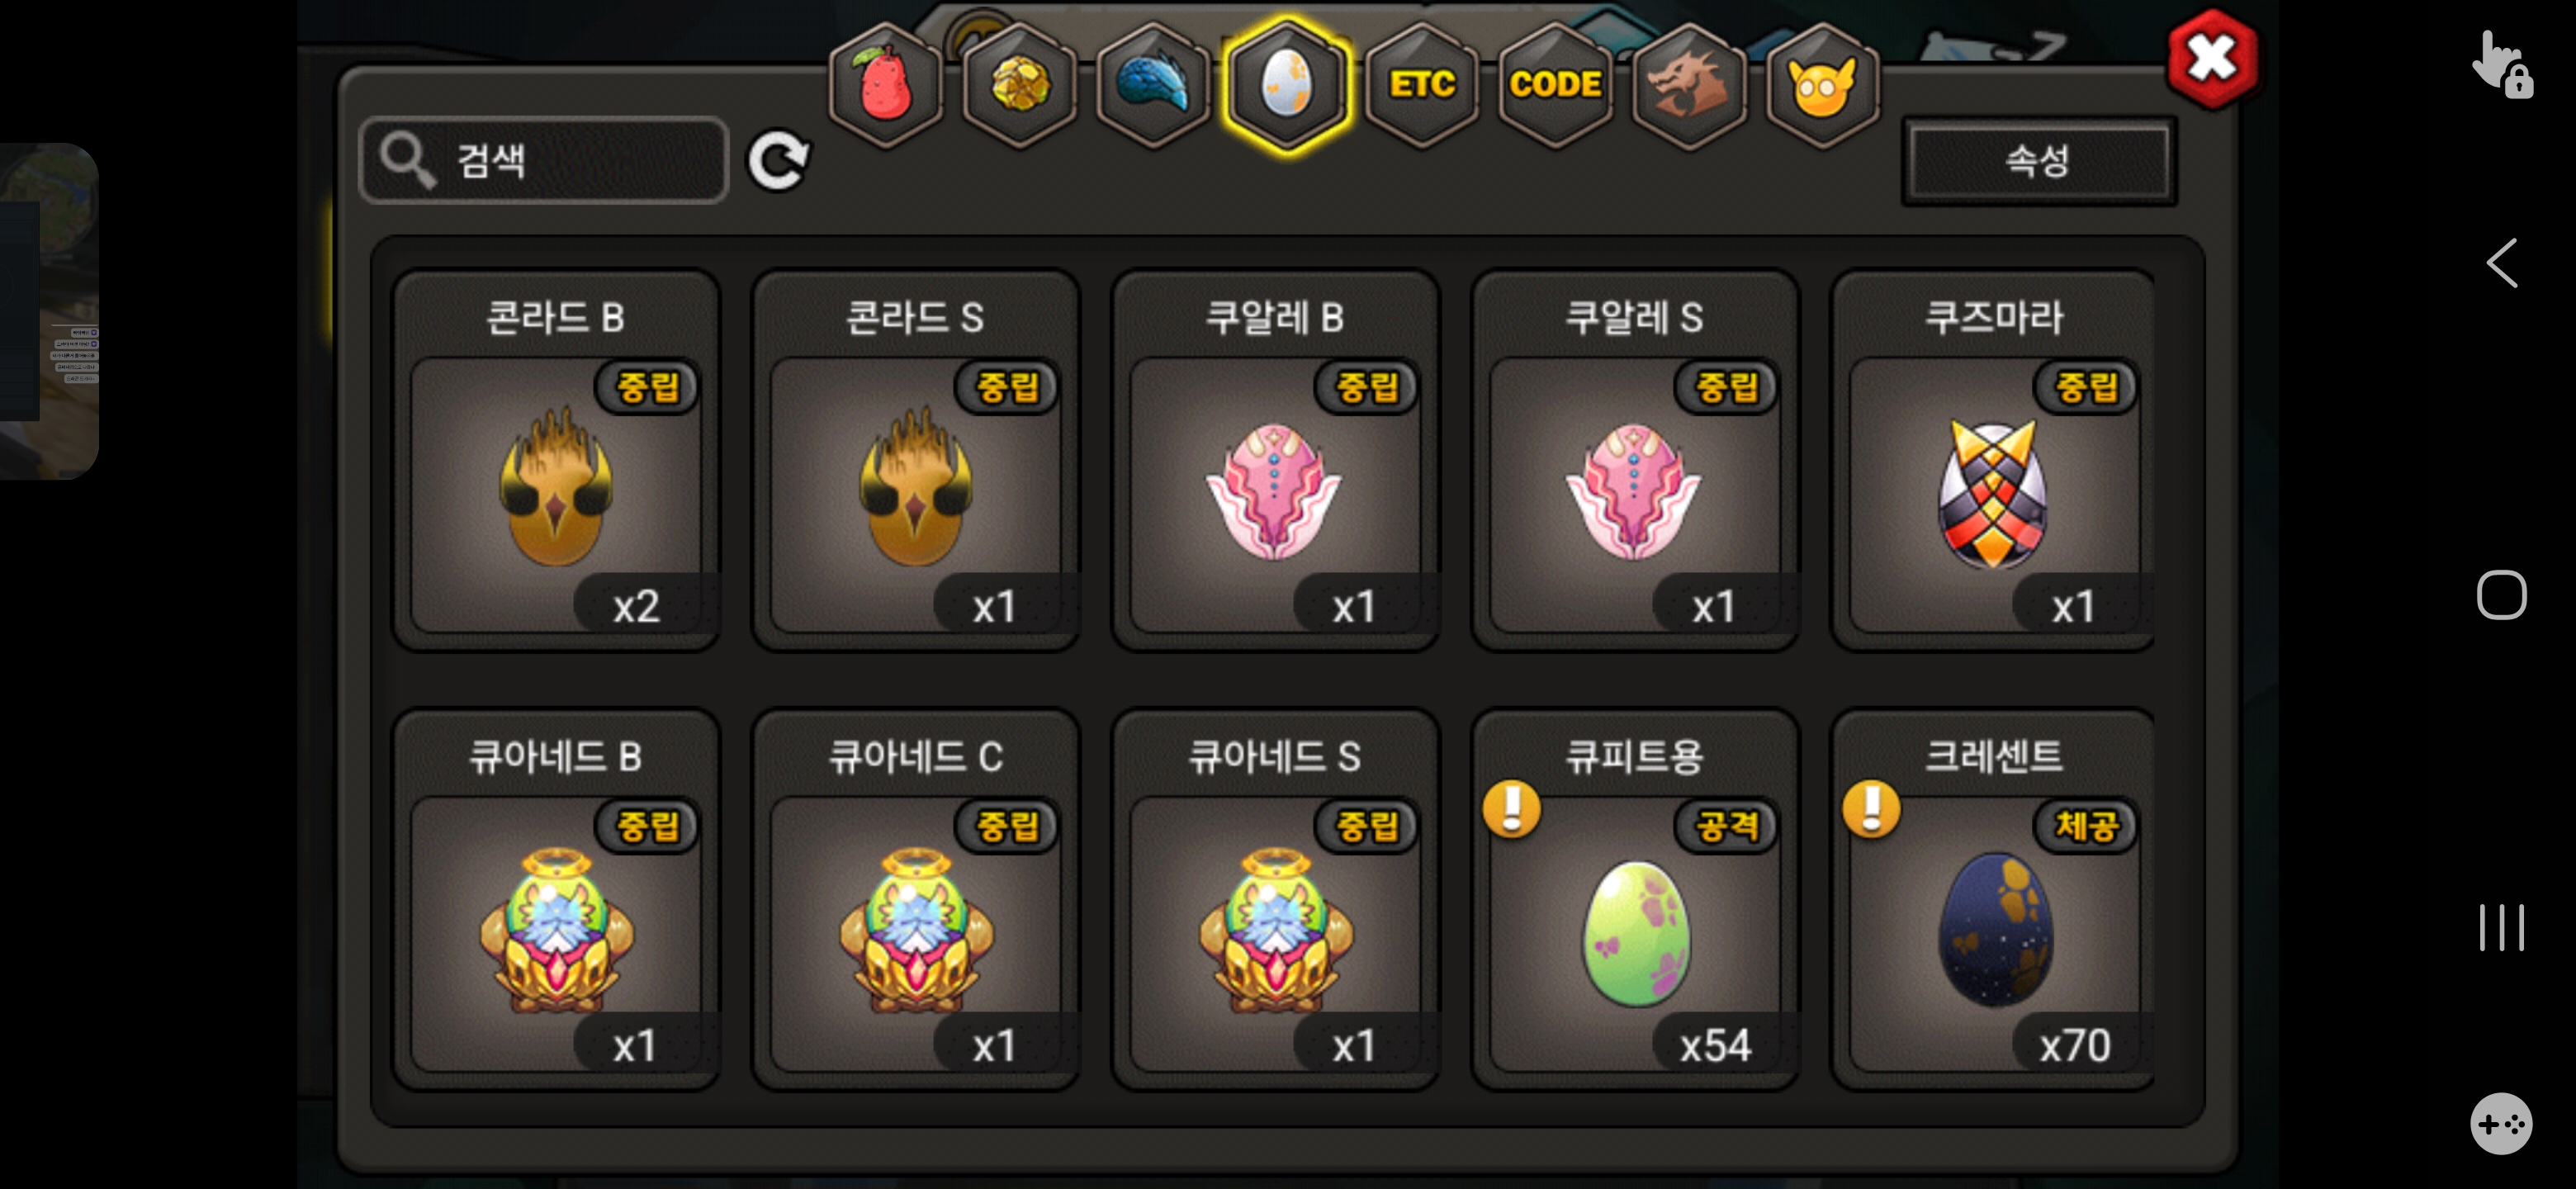Viewport: 2576px width, 1189px height.
Task: Tap the Android back navigation arrow
Action: (2502, 264)
